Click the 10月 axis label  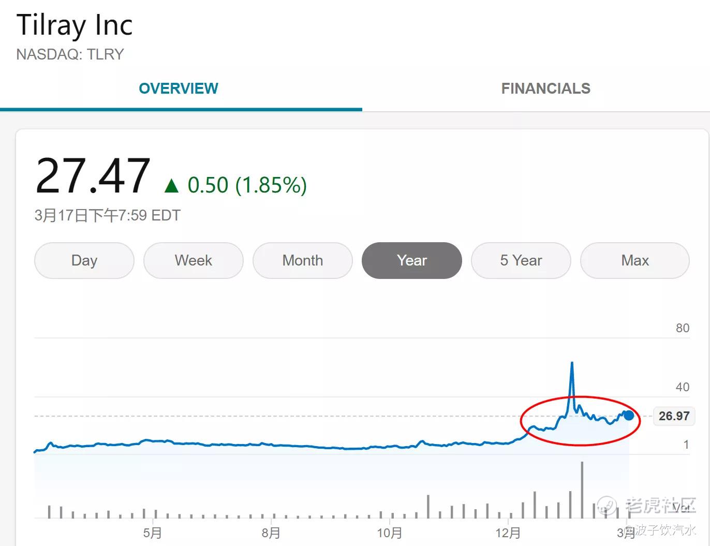pyautogui.click(x=389, y=533)
